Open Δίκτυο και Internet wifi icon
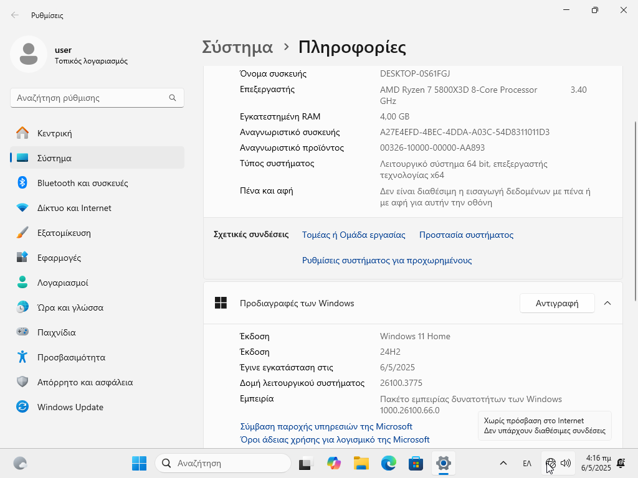The width and height of the screenshot is (638, 478). pos(22,208)
